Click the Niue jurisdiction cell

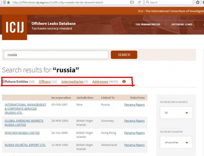pos(79,105)
